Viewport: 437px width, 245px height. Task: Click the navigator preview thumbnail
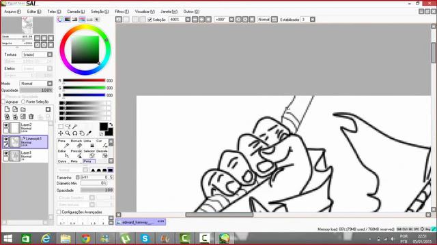(27, 25)
